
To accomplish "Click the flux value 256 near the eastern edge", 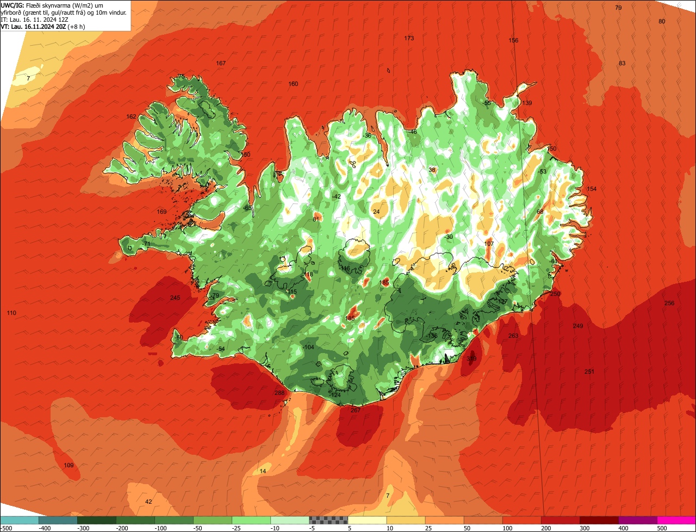I will (x=669, y=303).
